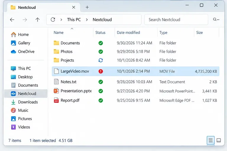Open a new tab with plus
Viewport: 227px width, 151px height.
(x=87, y=7)
